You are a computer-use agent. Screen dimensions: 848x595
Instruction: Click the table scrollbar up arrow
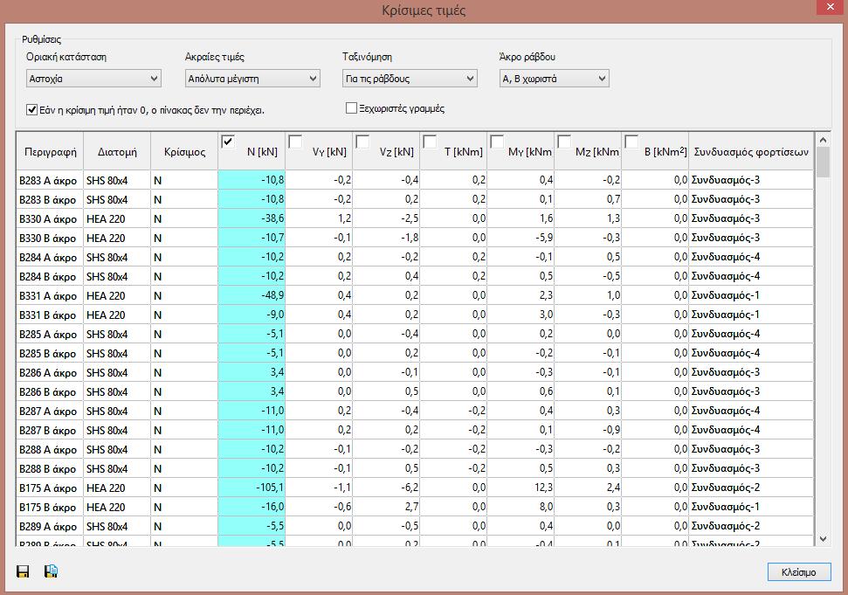point(824,140)
